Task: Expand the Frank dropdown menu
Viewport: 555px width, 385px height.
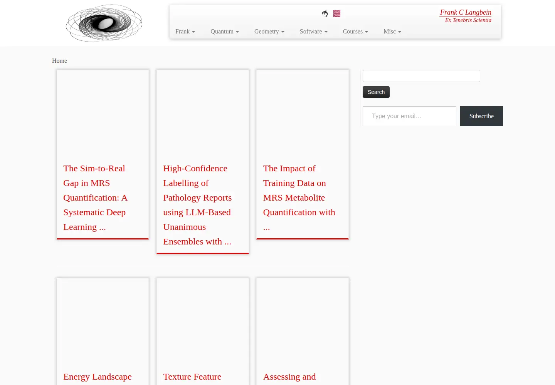Action: pos(185,32)
